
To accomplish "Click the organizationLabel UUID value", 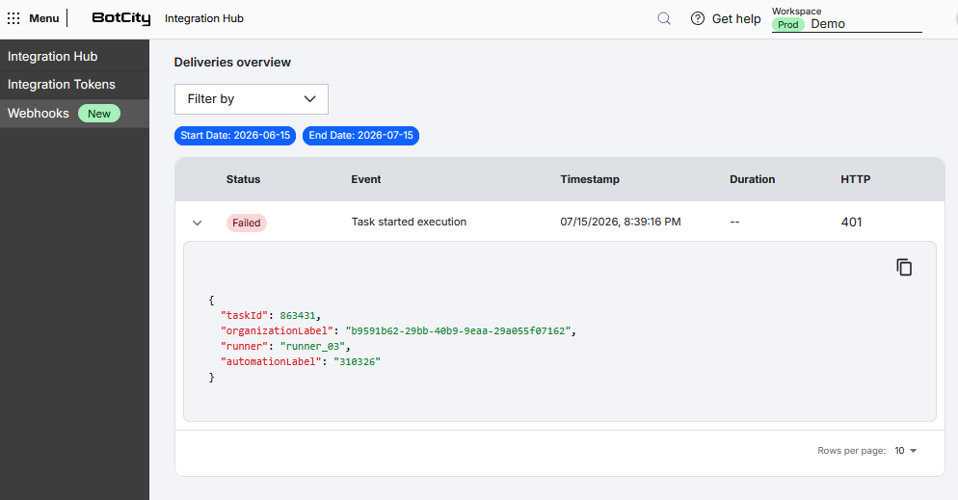I will coord(458,330).
